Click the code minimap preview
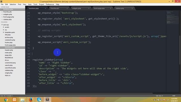This screenshot has height=102, width=181. [173, 17]
